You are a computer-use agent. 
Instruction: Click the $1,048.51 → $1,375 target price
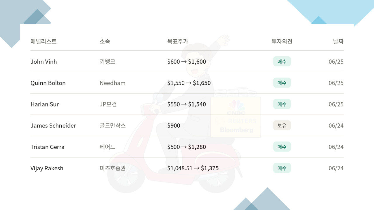[x=193, y=168]
